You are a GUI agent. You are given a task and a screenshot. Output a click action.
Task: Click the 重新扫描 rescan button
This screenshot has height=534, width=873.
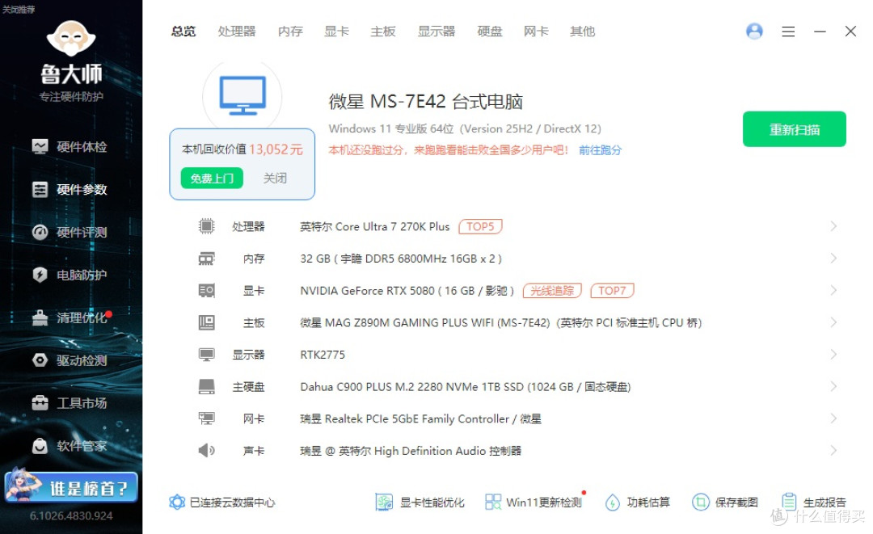[x=794, y=129]
